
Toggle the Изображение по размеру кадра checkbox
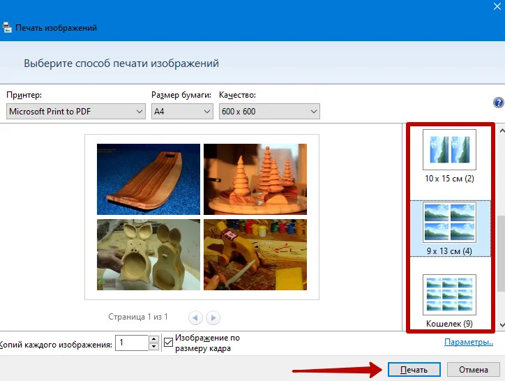(168, 343)
